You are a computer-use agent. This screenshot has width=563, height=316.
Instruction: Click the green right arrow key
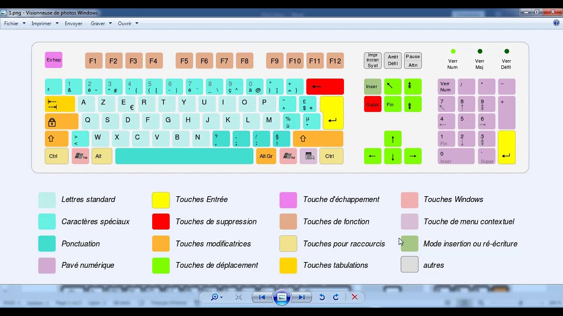click(x=413, y=156)
